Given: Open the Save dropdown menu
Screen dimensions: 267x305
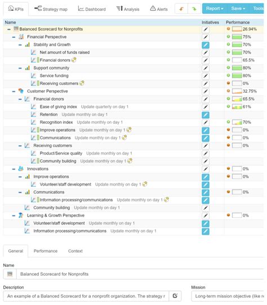Looking at the screenshot, I should click(x=238, y=8).
